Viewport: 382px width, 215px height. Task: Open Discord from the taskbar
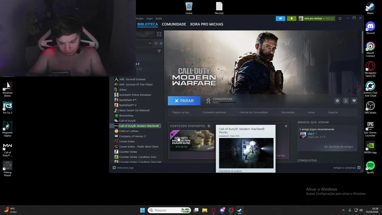coord(222,210)
